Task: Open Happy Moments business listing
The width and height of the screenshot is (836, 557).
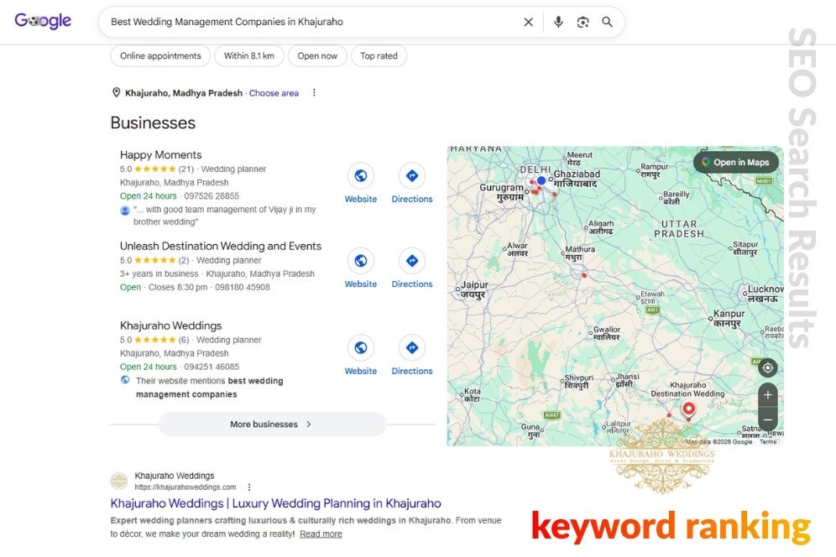Action: (x=160, y=154)
